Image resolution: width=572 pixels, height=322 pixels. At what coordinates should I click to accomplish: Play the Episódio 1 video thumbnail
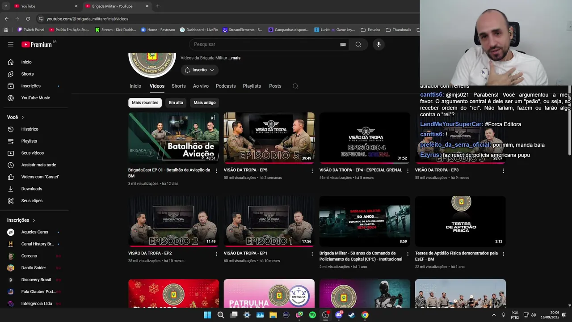point(269,221)
